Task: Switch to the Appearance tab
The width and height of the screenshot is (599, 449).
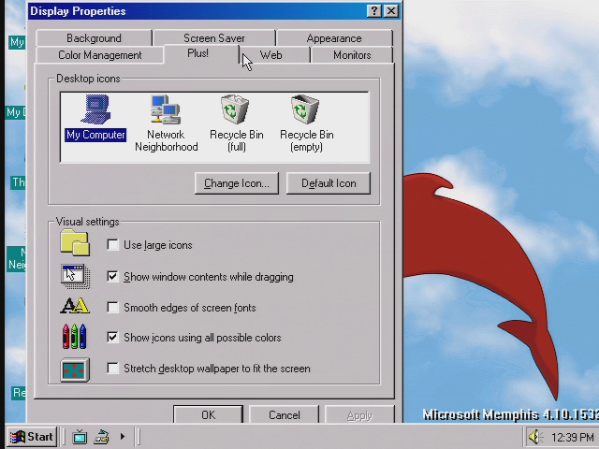Action: [x=334, y=38]
